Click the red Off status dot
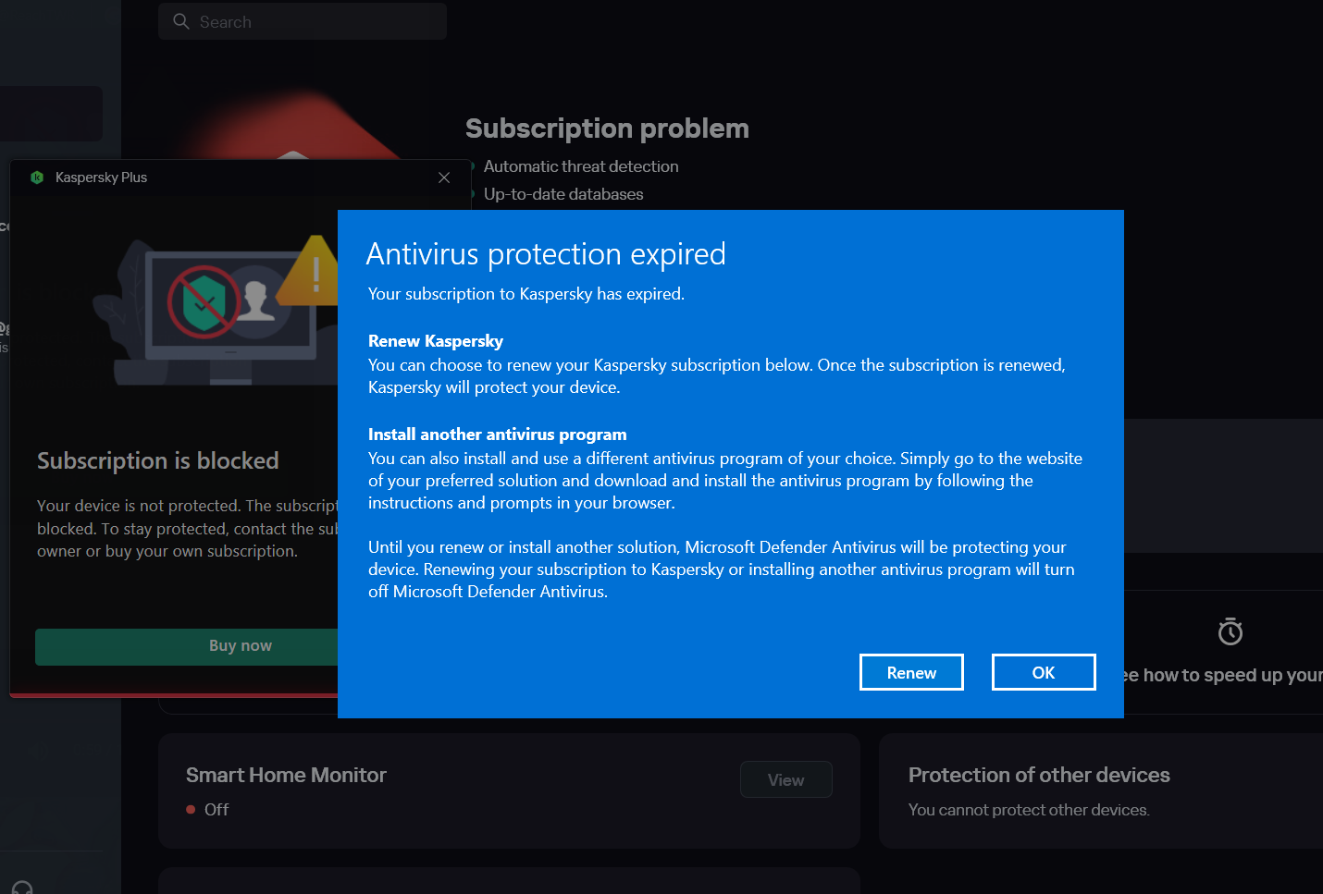 click(191, 810)
